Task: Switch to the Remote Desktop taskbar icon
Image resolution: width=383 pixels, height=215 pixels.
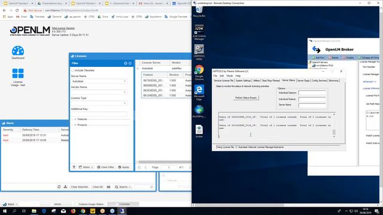Action: click(122, 211)
